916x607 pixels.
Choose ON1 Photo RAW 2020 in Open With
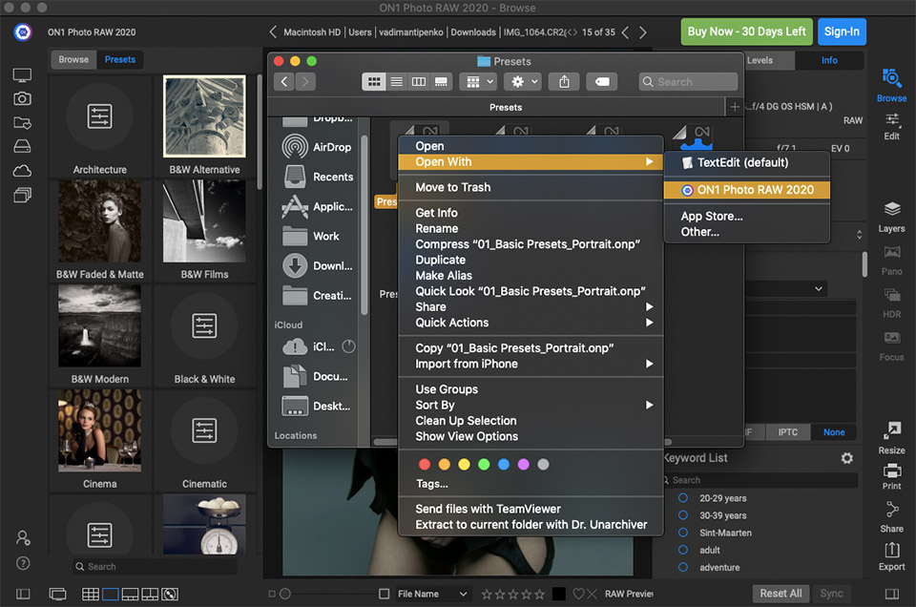[747, 190]
